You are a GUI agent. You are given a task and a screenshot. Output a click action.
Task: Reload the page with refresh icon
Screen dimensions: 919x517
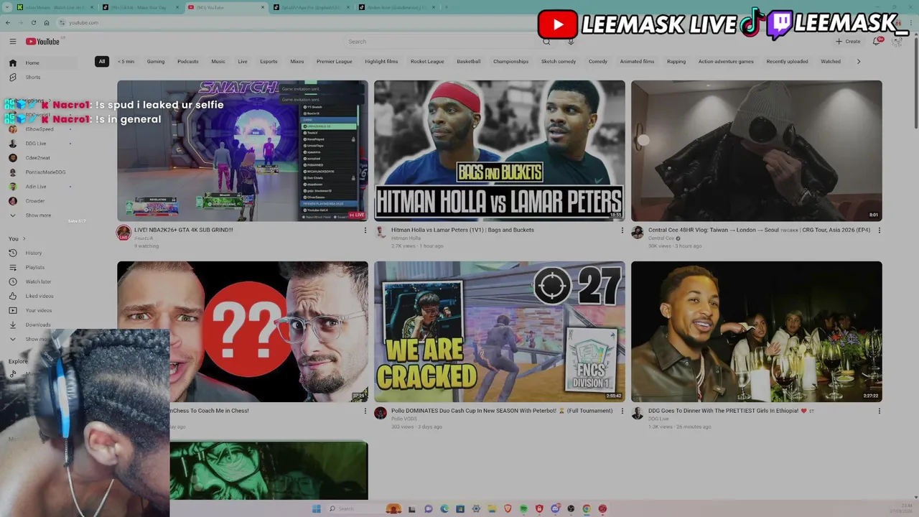[x=33, y=23]
